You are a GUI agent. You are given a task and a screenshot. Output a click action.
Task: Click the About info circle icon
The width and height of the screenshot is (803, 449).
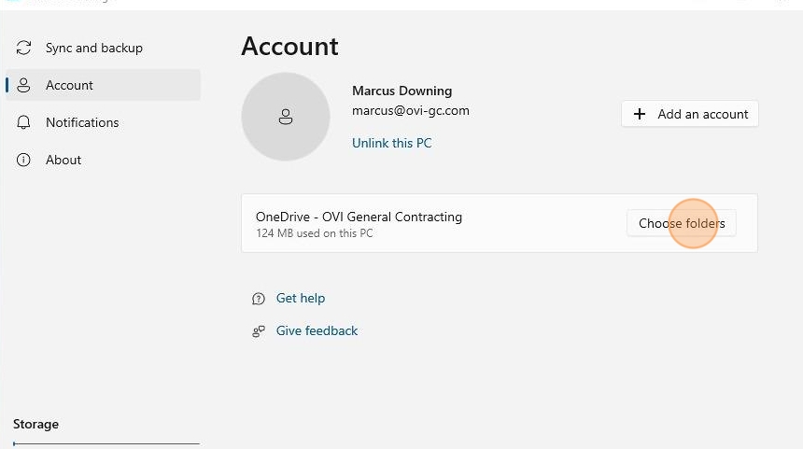[24, 160]
